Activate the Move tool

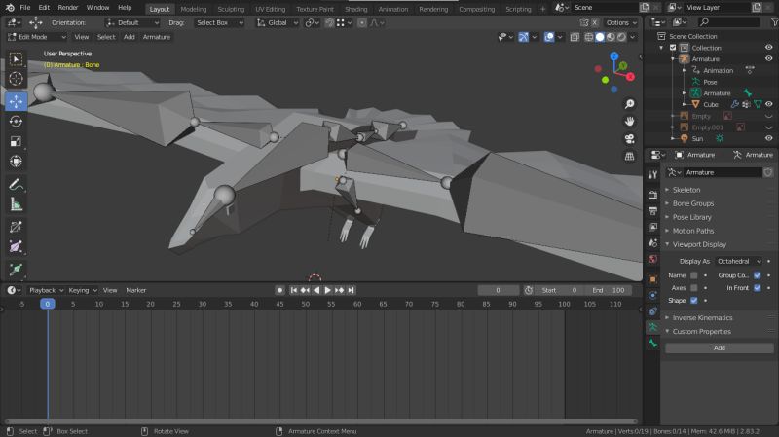[16, 101]
